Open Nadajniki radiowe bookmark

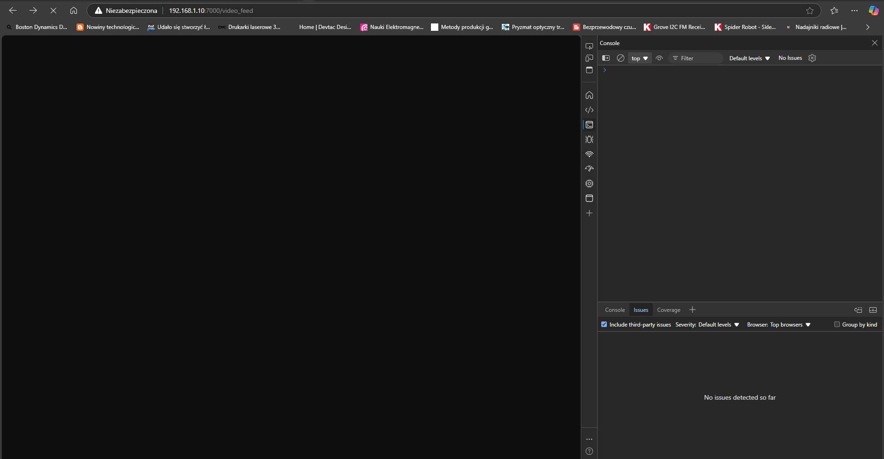pyautogui.click(x=816, y=27)
